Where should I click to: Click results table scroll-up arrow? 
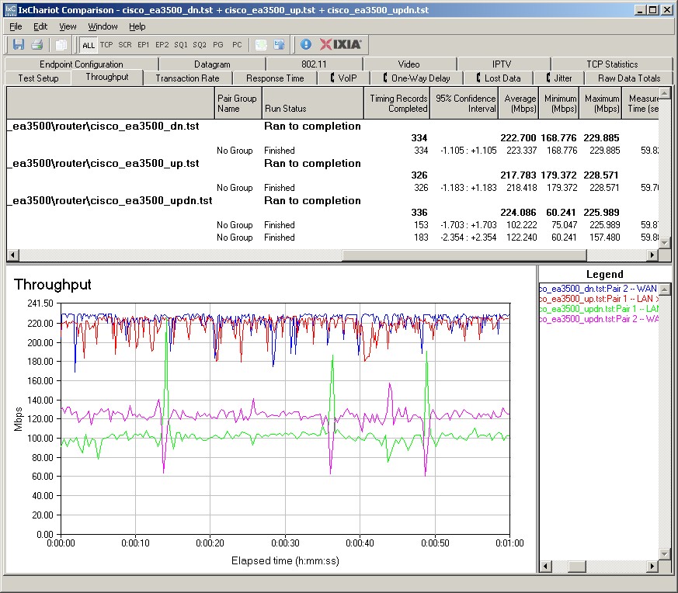tap(665, 92)
